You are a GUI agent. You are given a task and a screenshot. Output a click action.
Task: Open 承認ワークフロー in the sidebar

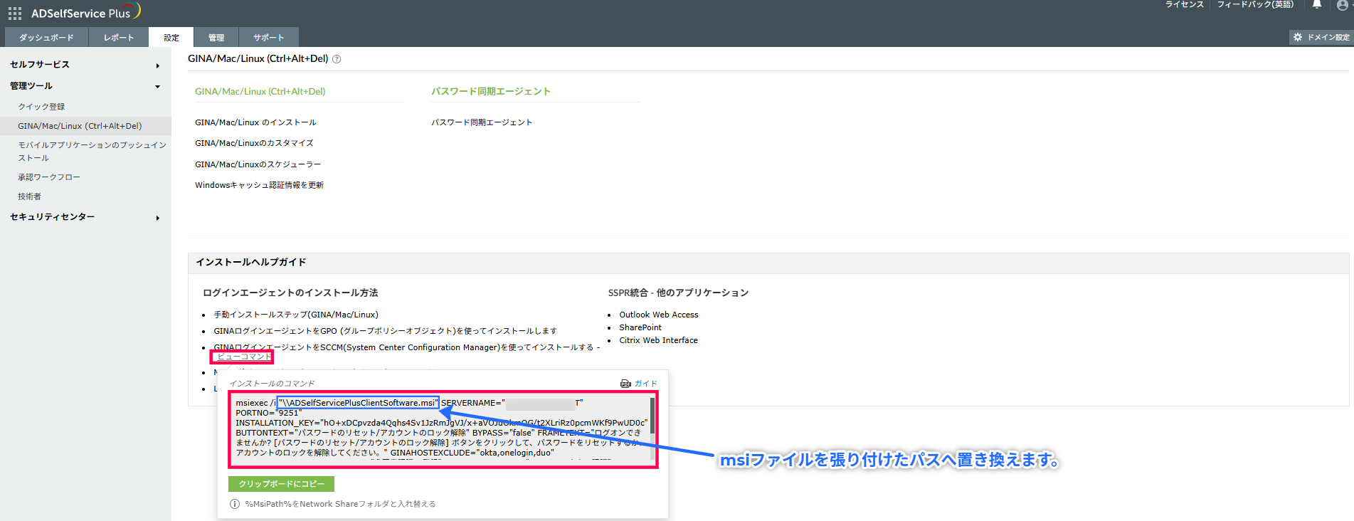(x=49, y=177)
